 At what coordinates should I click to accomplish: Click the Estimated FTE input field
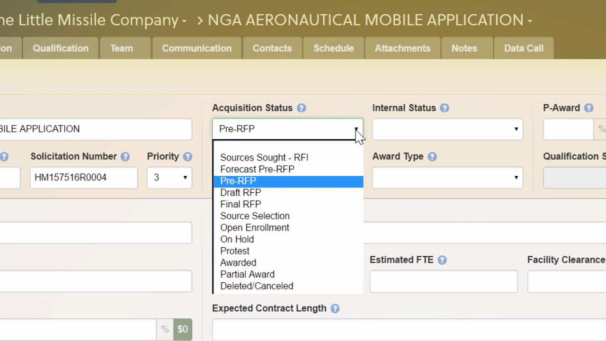pos(444,282)
